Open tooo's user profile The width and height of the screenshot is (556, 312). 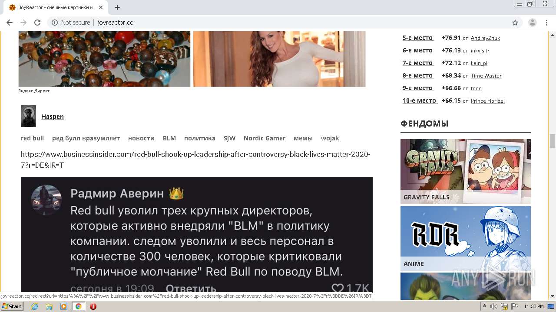(476, 88)
